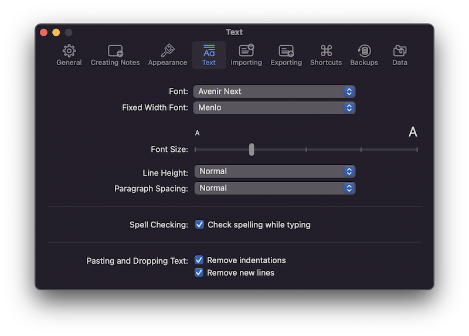Expand the Line Height dropdown
Image resolution: width=469 pixels, height=336 pixels.
coord(275,171)
